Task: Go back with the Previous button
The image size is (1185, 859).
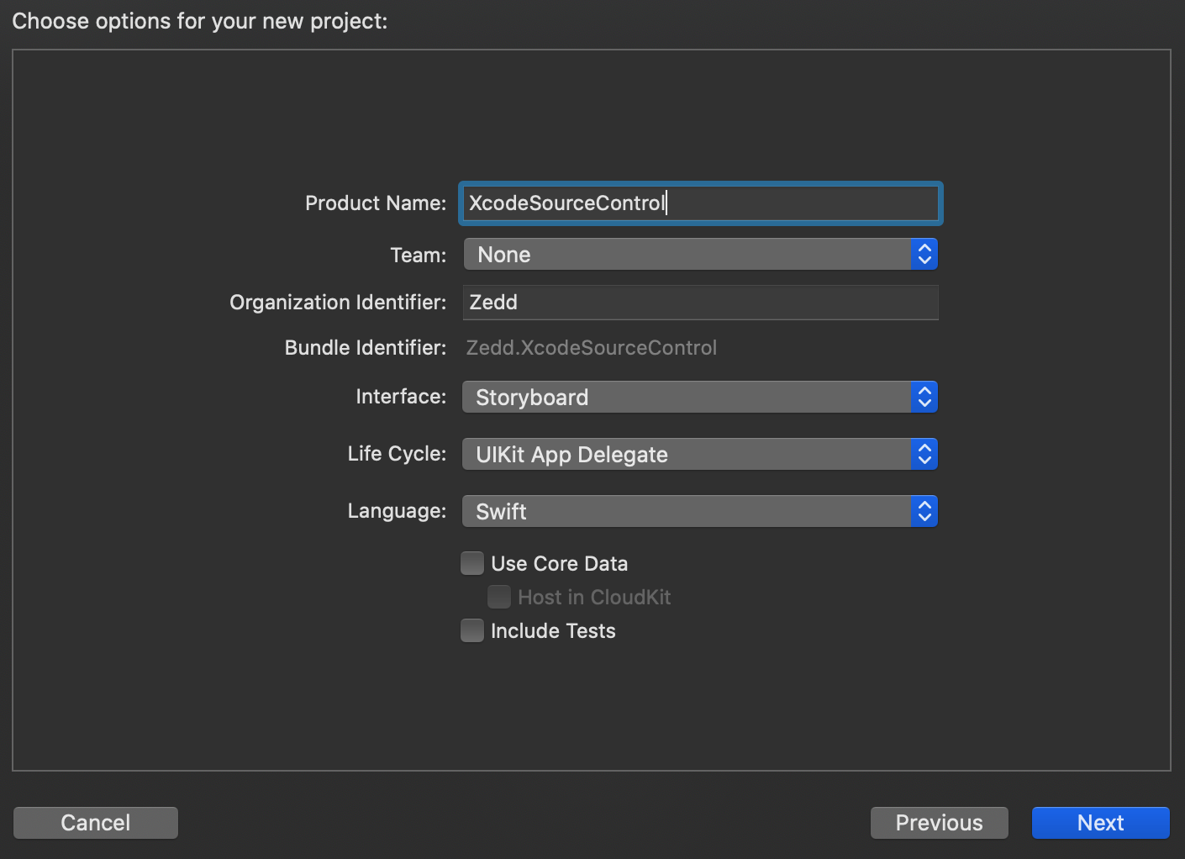Action: click(939, 823)
